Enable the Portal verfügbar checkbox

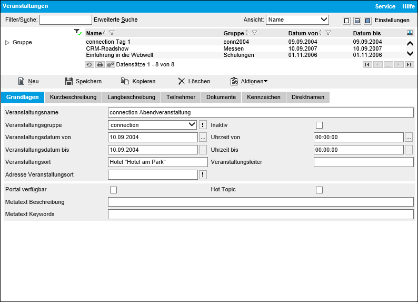113,190
